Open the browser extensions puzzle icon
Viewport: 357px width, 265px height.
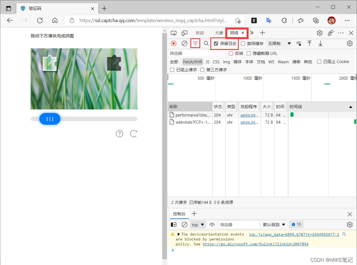pos(284,20)
